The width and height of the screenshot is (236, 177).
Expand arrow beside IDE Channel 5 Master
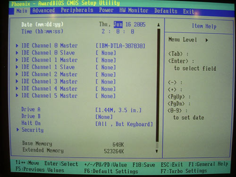pyautogui.click(x=17, y=95)
